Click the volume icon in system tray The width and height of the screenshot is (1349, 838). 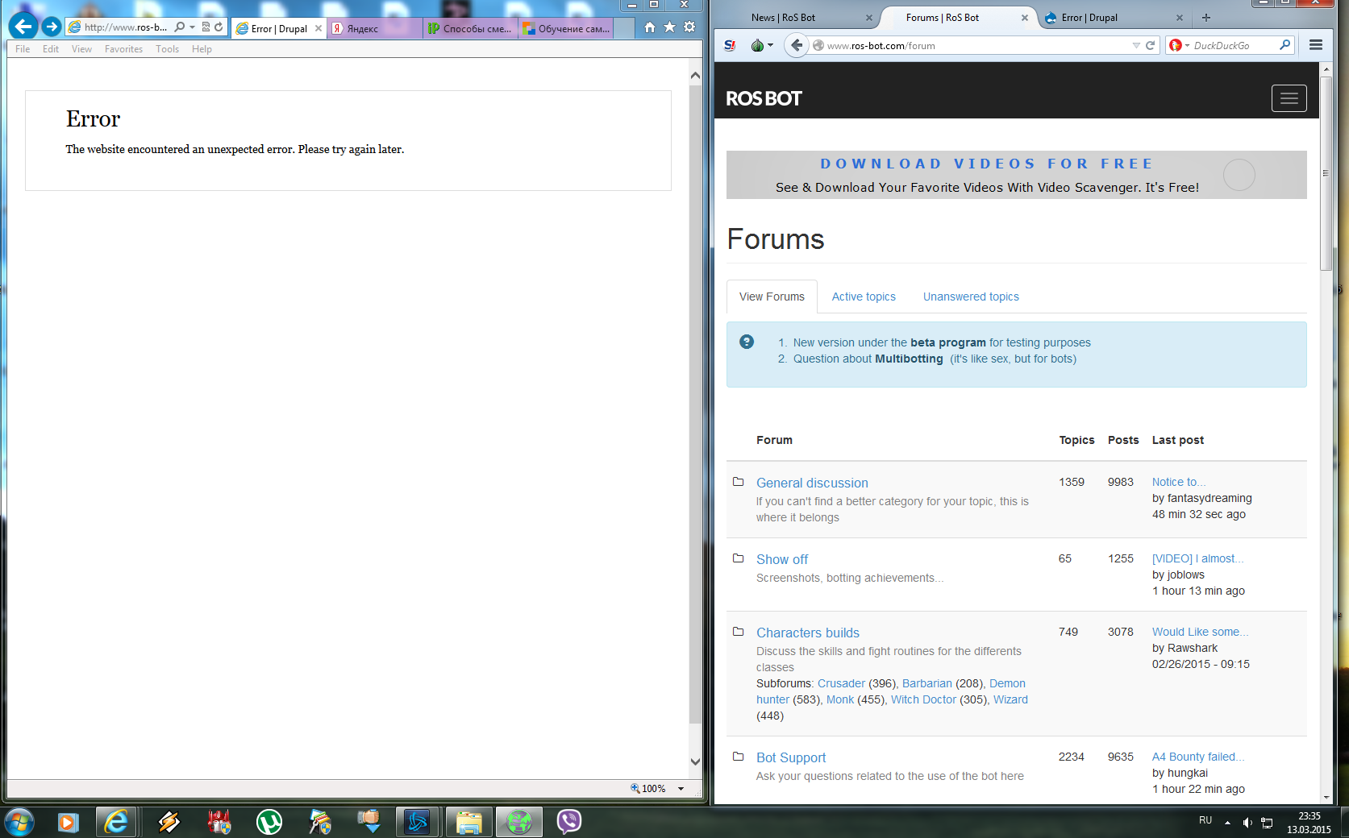point(1247,823)
